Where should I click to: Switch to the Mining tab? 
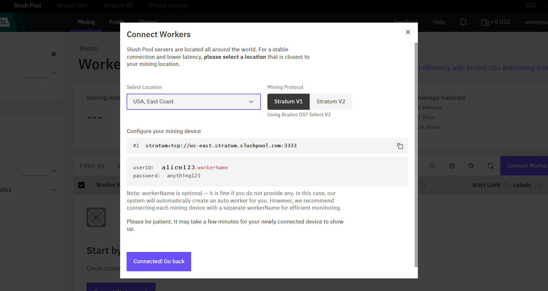click(86, 22)
